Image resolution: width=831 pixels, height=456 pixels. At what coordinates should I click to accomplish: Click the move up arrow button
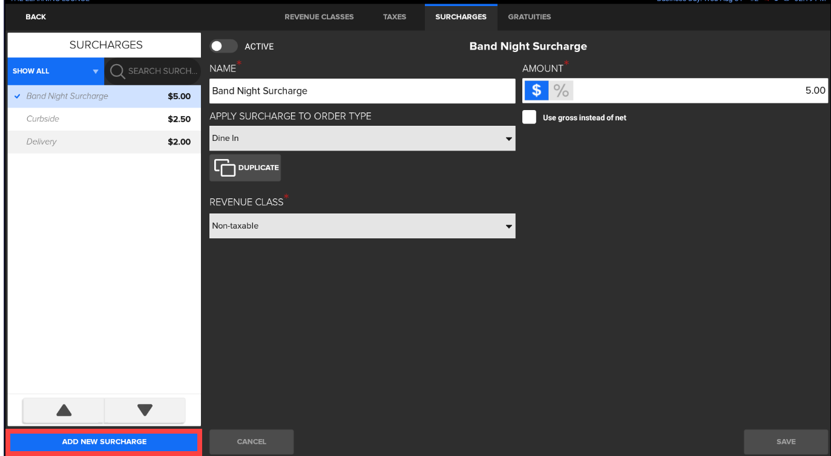click(x=64, y=410)
